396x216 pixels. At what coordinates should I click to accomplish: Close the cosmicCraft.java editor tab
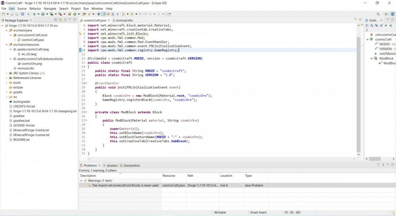coord(109,20)
